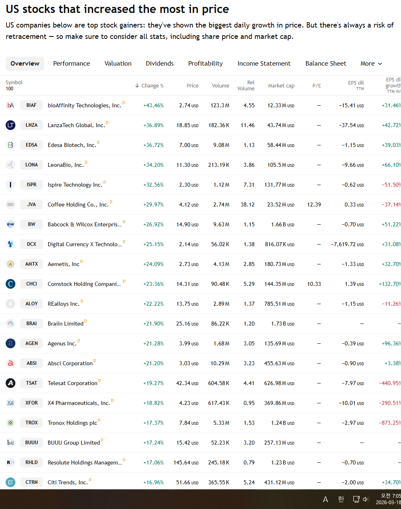The image size is (401, 509).
Task: Click the 10.33 P/E value for CHCI
Action: pyautogui.click(x=314, y=284)
